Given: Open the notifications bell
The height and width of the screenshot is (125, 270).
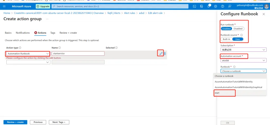Looking at the screenshot, I should point(209,6).
